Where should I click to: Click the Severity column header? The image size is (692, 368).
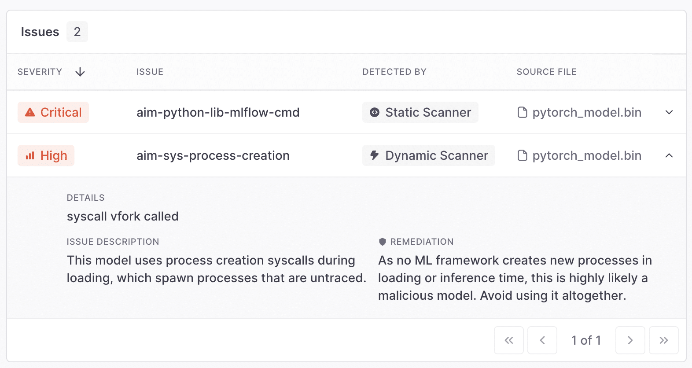click(40, 72)
